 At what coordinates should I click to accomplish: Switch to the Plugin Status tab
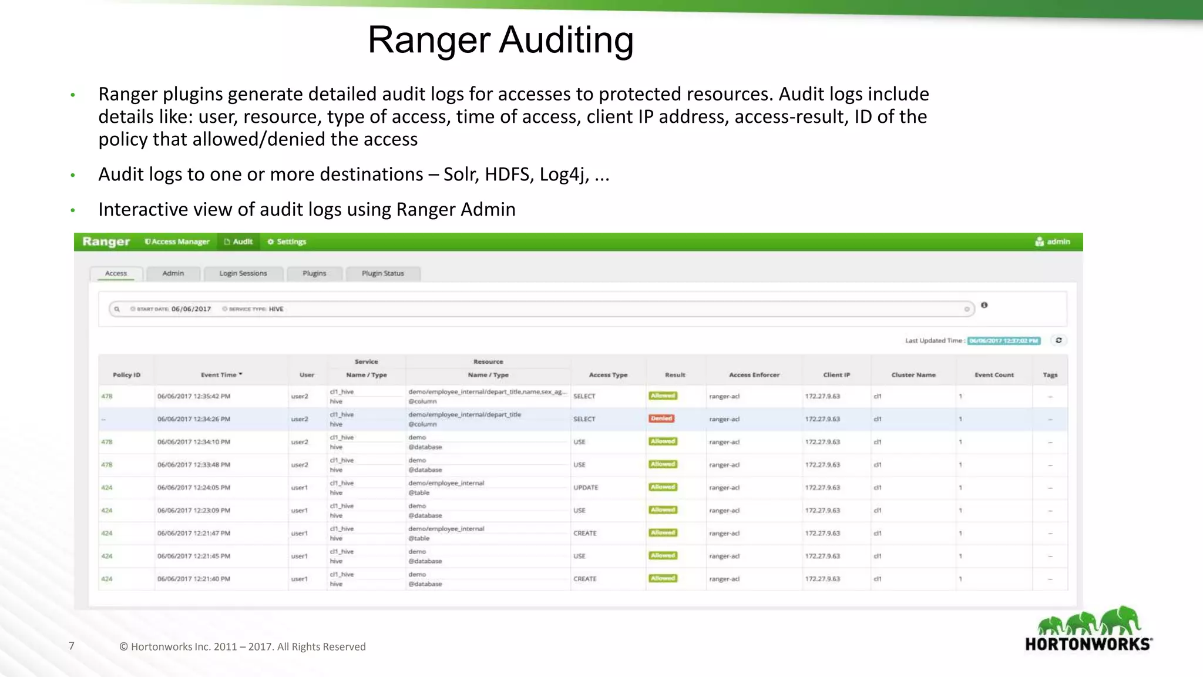(383, 273)
